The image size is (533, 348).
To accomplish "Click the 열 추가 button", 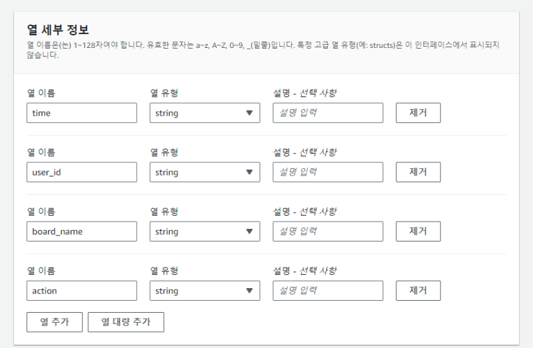I will 54,322.
